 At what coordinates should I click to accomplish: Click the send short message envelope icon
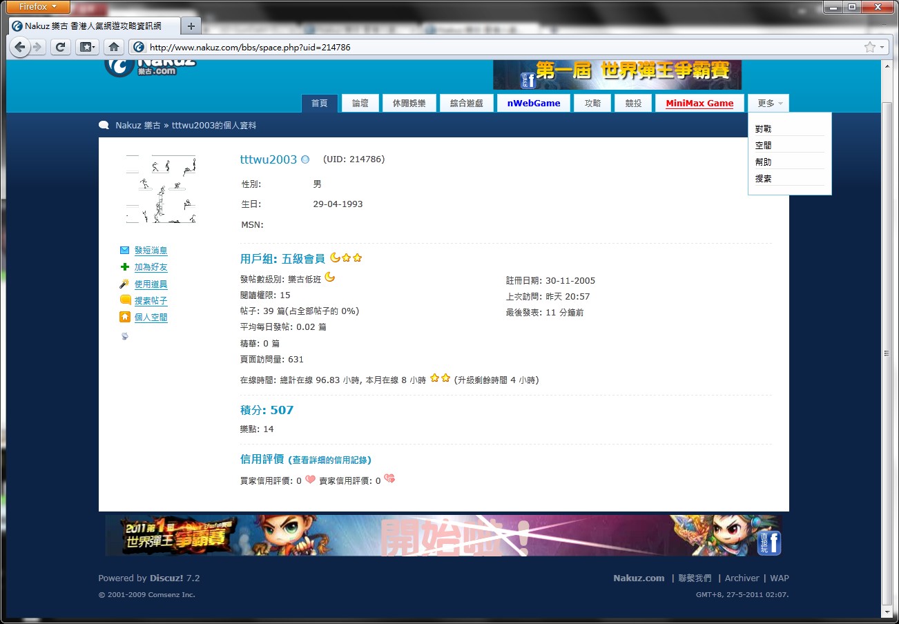click(124, 250)
